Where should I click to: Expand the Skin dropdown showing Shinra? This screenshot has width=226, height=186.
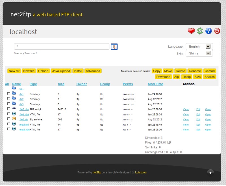[199, 53]
